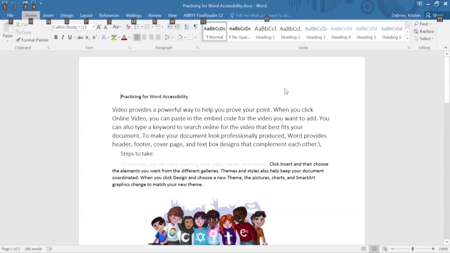450x253 pixels.
Task: Open the Paragraph dialog launcher
Action: coord(197,48)
